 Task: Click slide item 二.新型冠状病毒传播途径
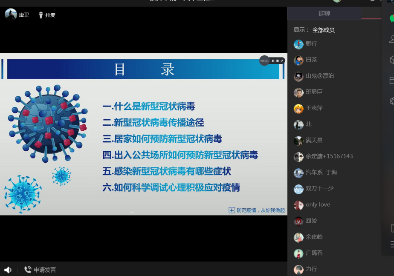click(153, 122)
